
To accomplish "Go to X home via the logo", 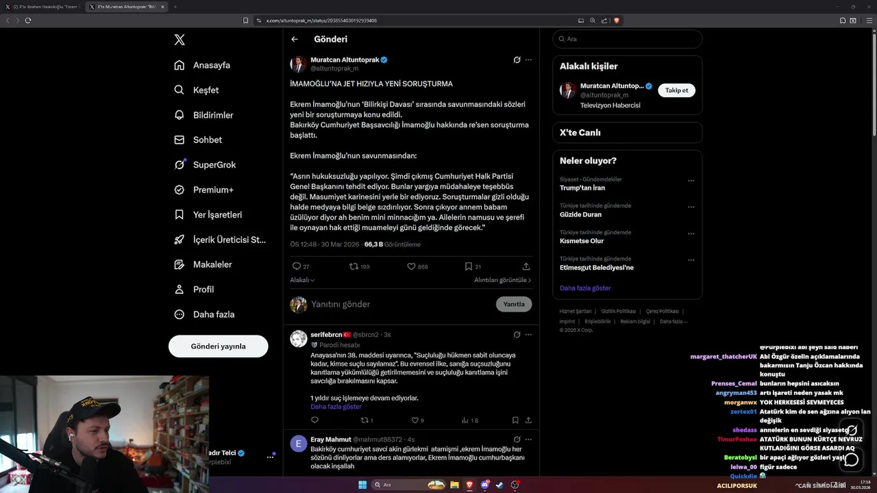I will 180,40.
